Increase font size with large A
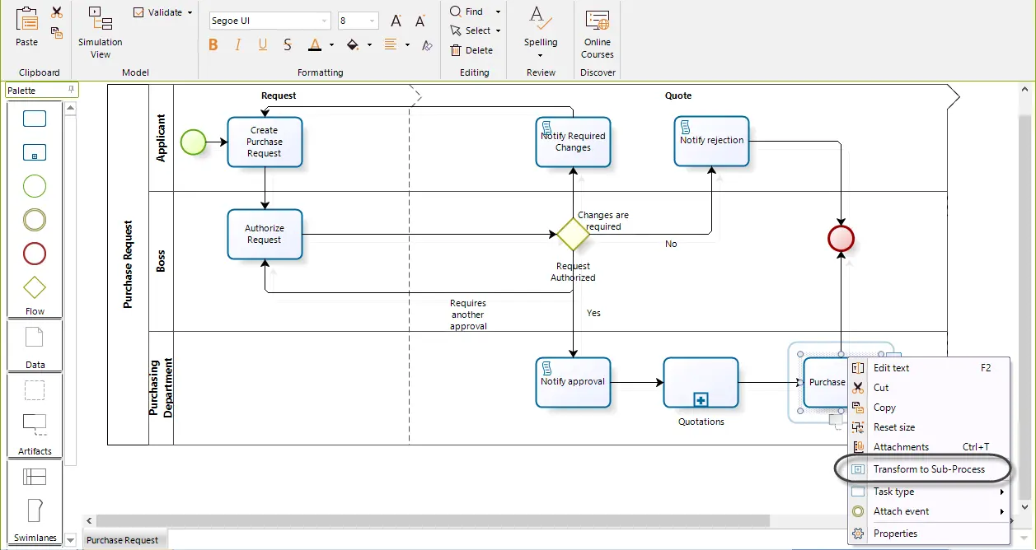 coord(396,21)
